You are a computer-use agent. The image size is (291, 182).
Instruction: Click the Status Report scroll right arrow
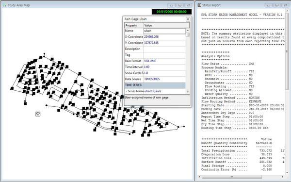tap(283, 177)
